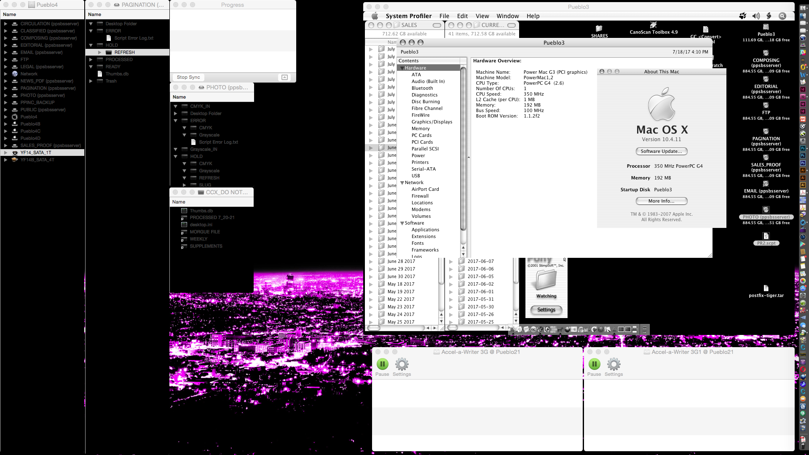This screenshot has height=455, width=809.
Task: Click the Name column header in Pueblo4
Action: [42, 14]
